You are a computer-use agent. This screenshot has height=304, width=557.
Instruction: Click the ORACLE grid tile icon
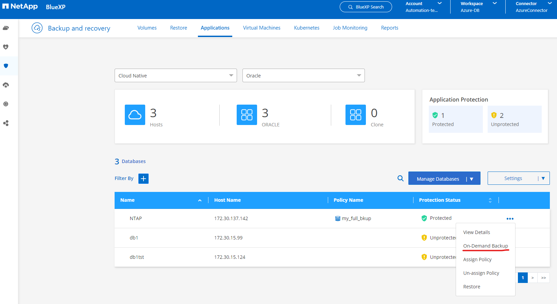point(247,115)
